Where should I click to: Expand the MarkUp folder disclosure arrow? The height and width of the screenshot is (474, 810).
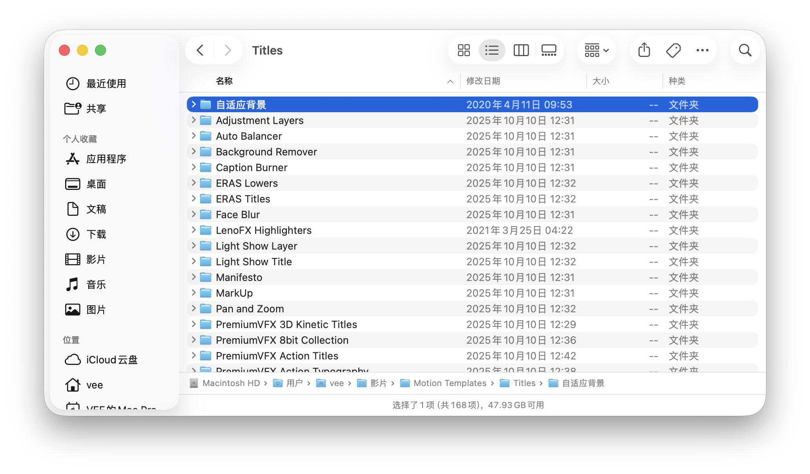pyautogui.click(x=193, y=293)
